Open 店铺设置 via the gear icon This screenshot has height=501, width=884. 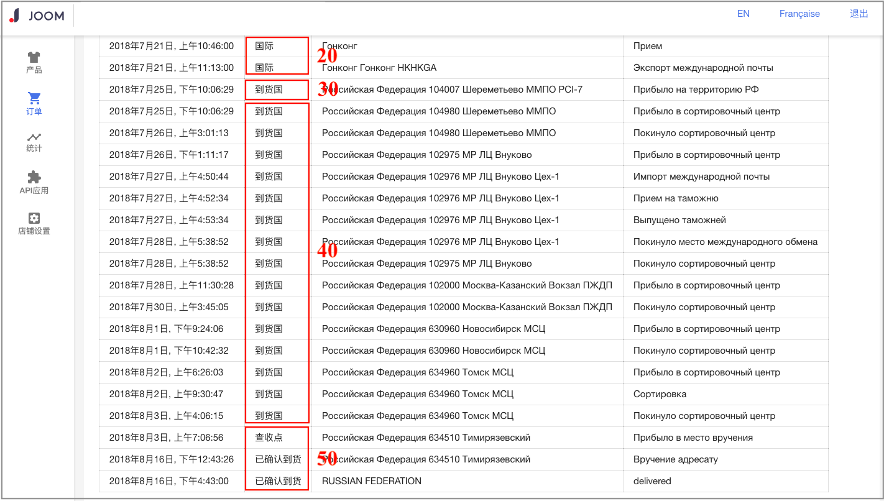(x=34, y=218)
